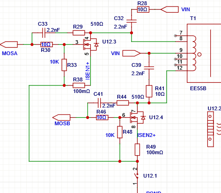Select the U12.3 MOSFET symbol
The image size is (221, 193).
pyautogui.click(x=91, y=44)
